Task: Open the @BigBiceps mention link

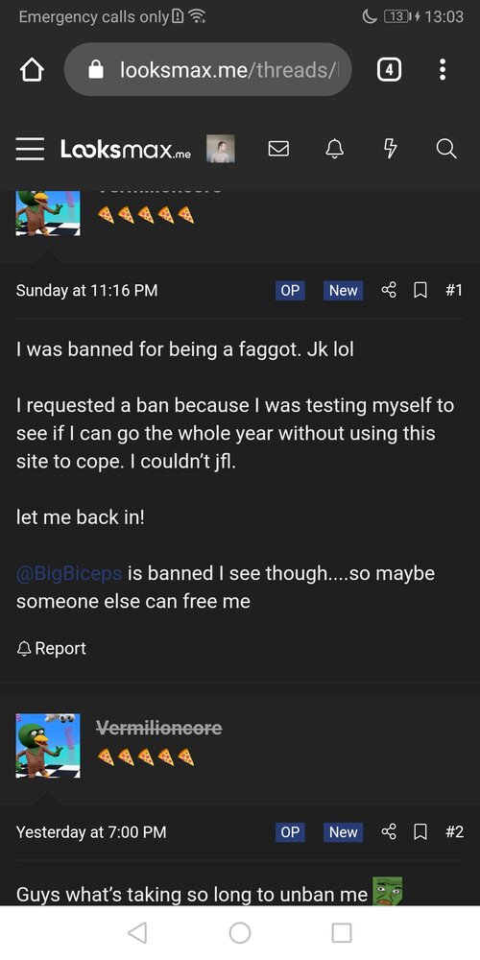Action: click(x=69, y=574)
